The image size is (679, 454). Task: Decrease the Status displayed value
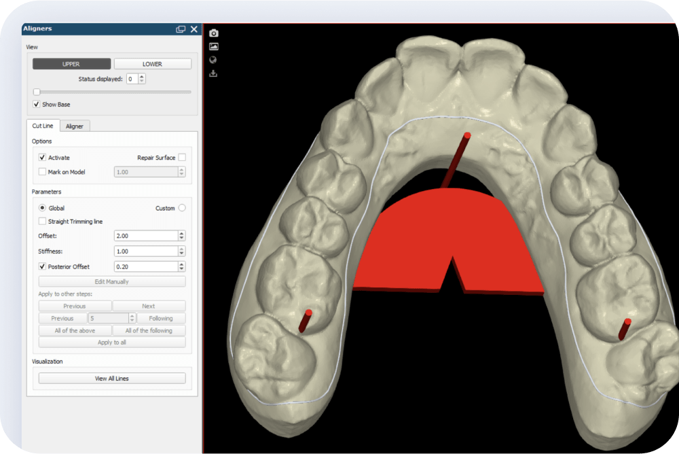click(142, 81)
